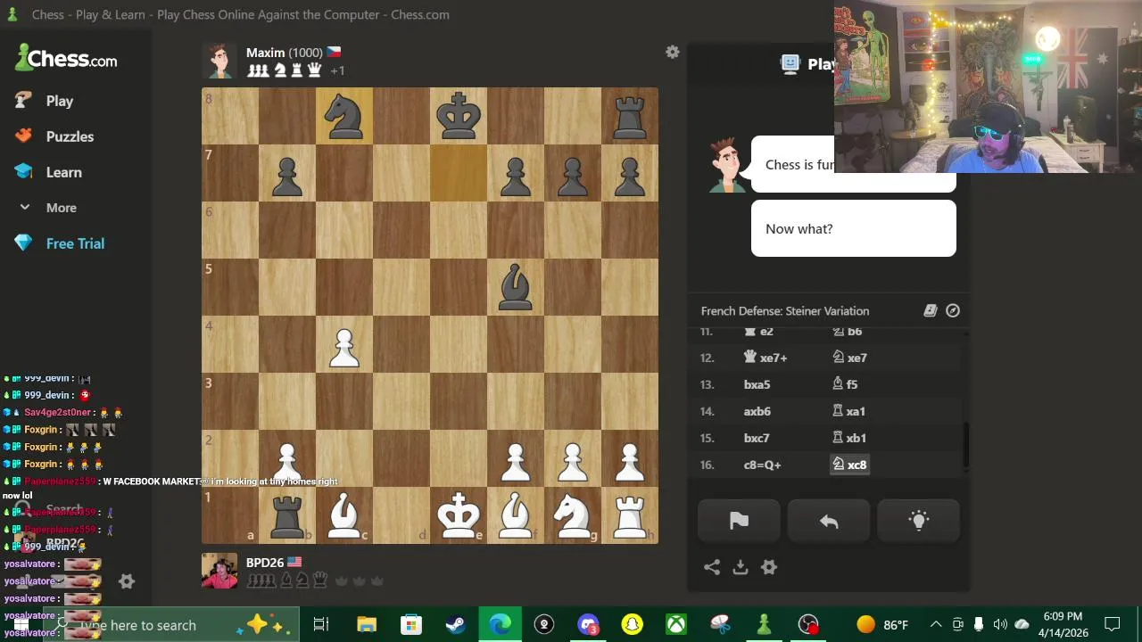Click the resign flag button

(x=739, y=522)
